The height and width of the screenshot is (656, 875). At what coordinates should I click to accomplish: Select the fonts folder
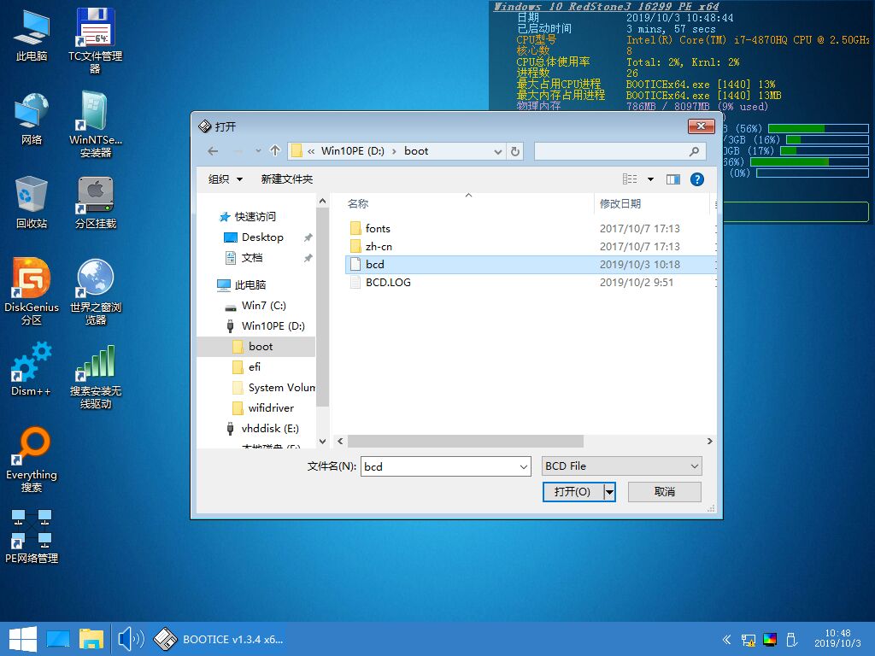[378, 229]
